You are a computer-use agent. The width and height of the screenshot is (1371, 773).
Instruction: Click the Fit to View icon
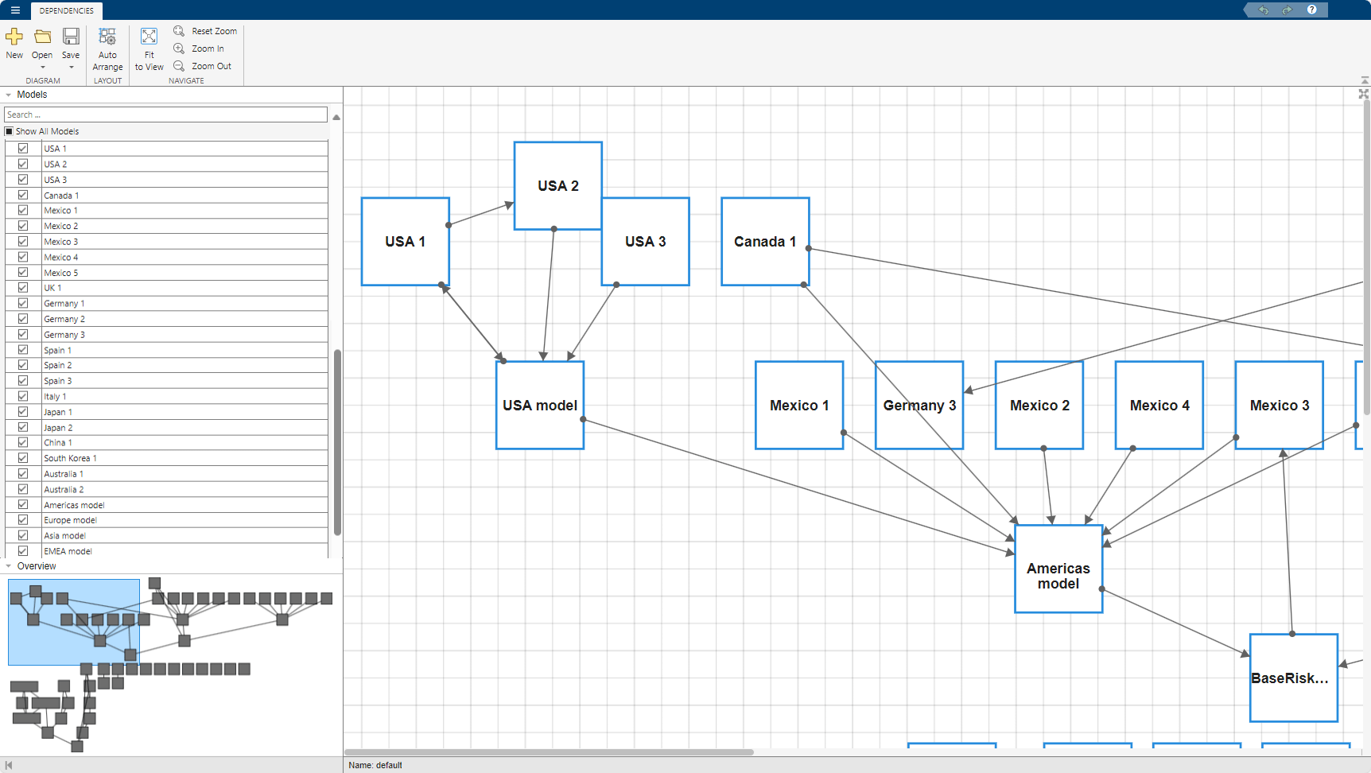(149, 37)
